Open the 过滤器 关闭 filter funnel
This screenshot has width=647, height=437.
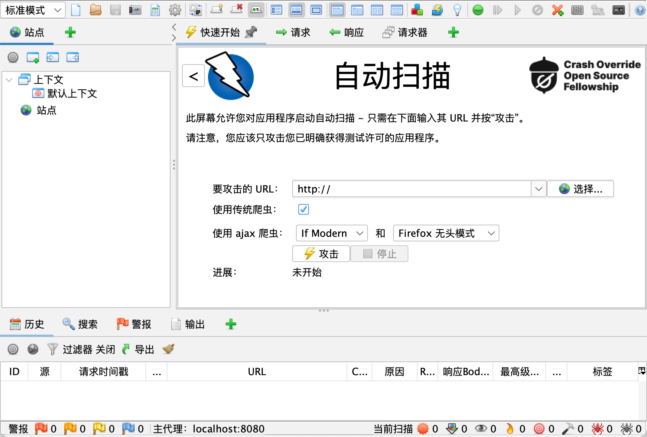coord(81,349)
